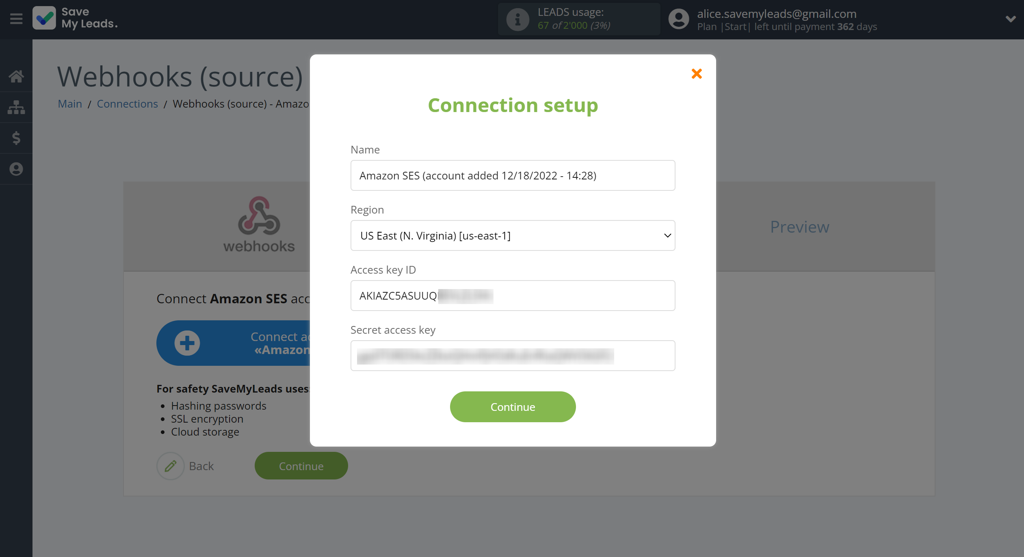Open the billing dollar sidebar icon

(16, 138)
